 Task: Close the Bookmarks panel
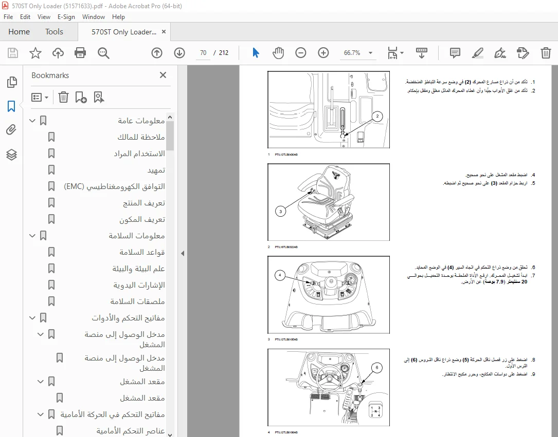point(163,75)
